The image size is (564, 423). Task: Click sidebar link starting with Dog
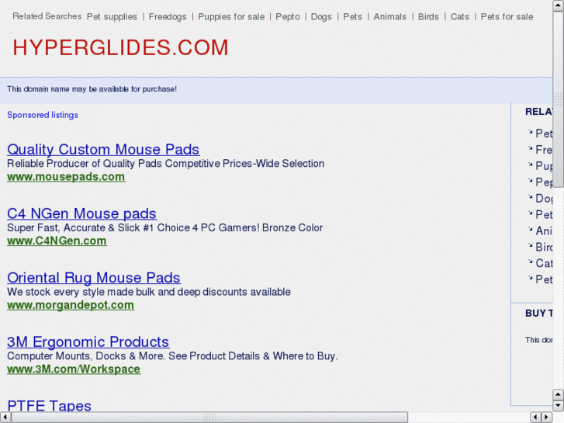544,199
